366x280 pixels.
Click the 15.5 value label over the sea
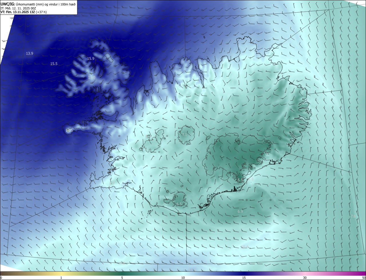coord(54,64)
